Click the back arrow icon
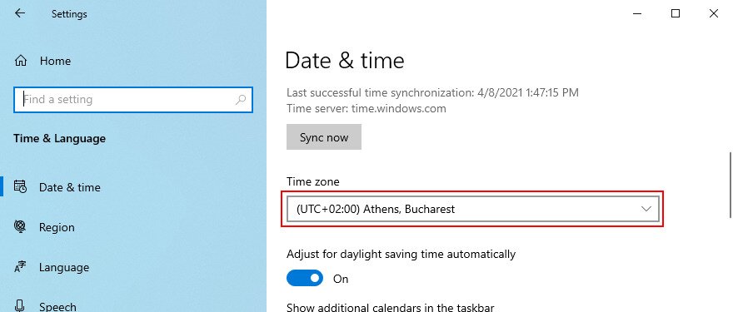733x312 pixels. tap(20, 13)
